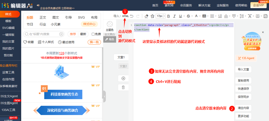
Task: Click the 清空内容 button
Action: coord(243,108)
